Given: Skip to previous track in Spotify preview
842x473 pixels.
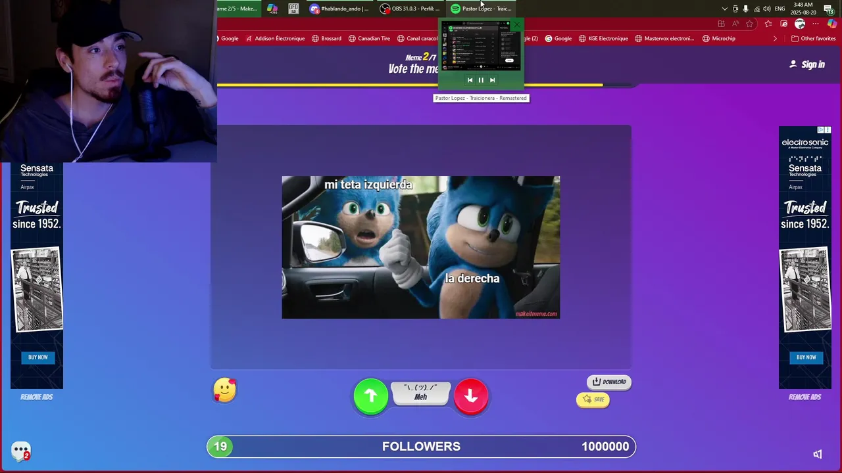Looking at the screenshot, I should click(x=470, y=80).
